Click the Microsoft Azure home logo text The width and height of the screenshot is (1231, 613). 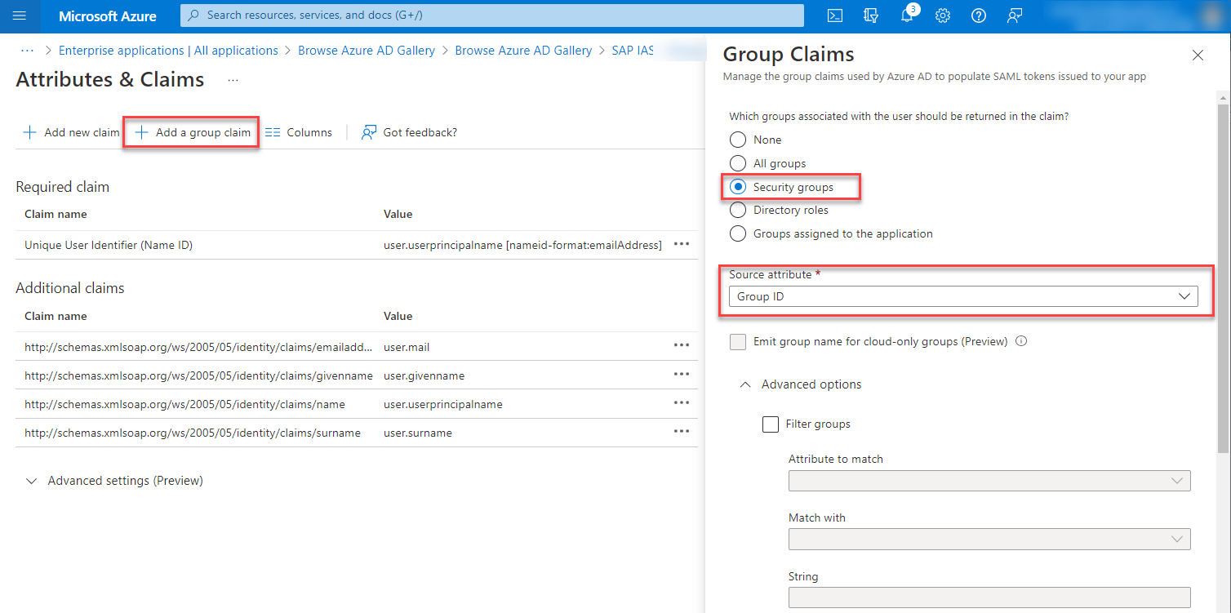[x=108, y=16]
